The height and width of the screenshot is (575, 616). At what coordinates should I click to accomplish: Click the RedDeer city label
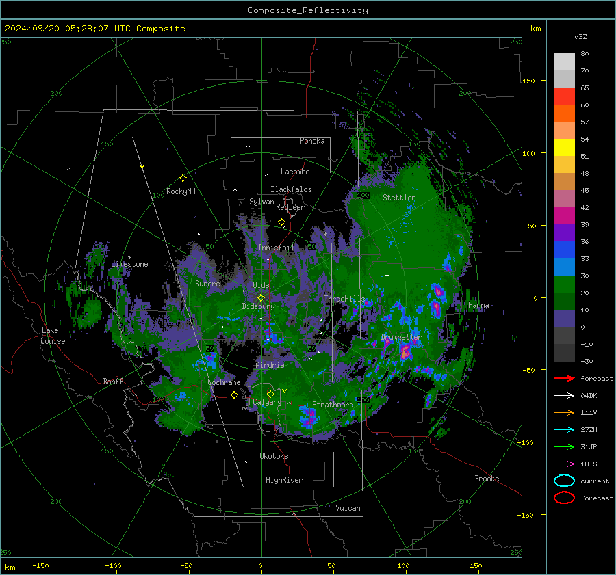(x=290, y=207)
